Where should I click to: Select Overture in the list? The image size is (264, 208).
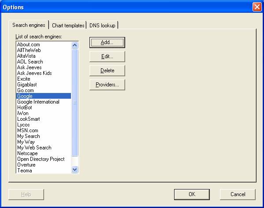[44, 165]
